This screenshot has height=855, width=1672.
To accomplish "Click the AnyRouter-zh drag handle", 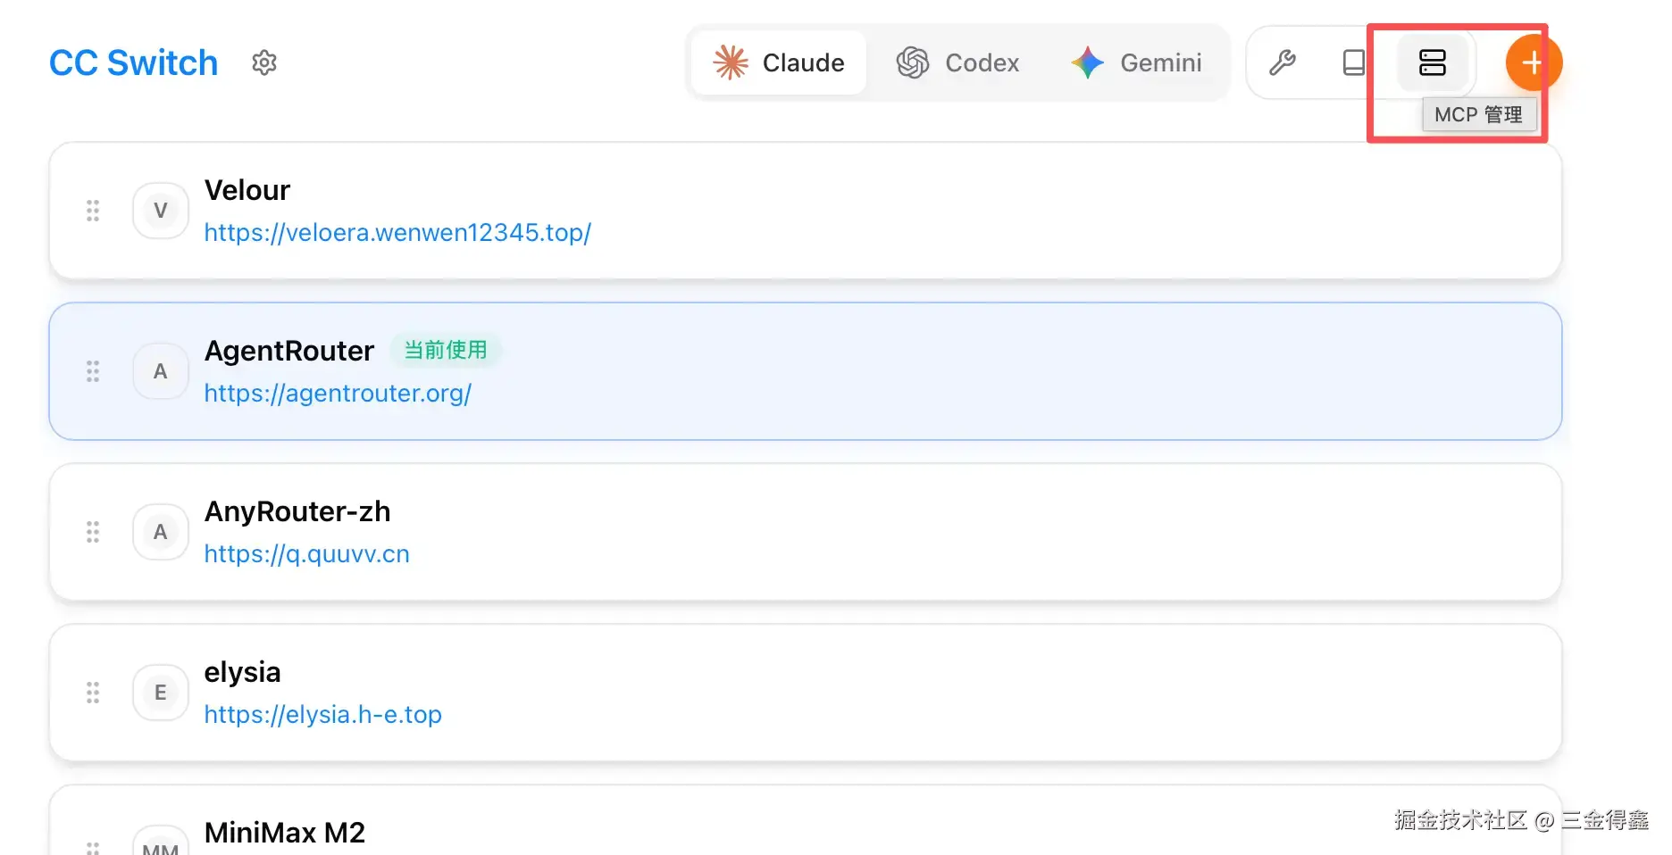I will tap(93, 532).
